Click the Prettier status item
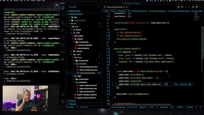The height and width of the screenshot is (115, 204). (189, 107)
